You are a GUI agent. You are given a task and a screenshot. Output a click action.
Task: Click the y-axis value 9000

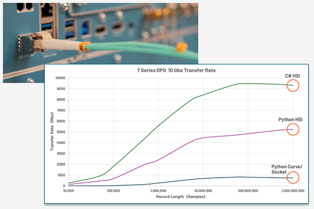pyautogui.click(x=61, y=89)
